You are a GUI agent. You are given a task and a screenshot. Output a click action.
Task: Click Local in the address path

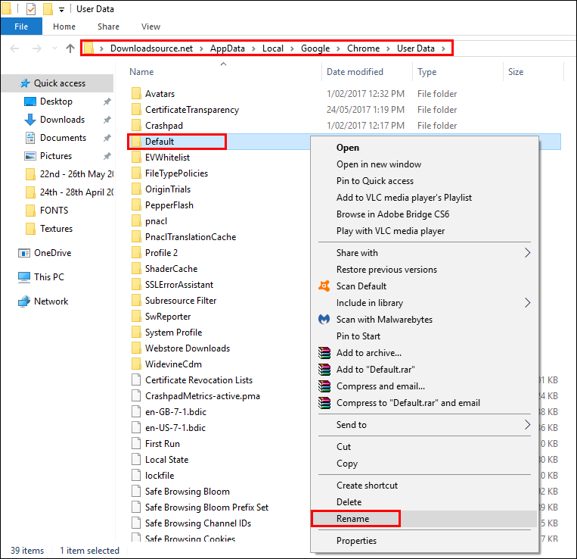click(x=273, y=48)
